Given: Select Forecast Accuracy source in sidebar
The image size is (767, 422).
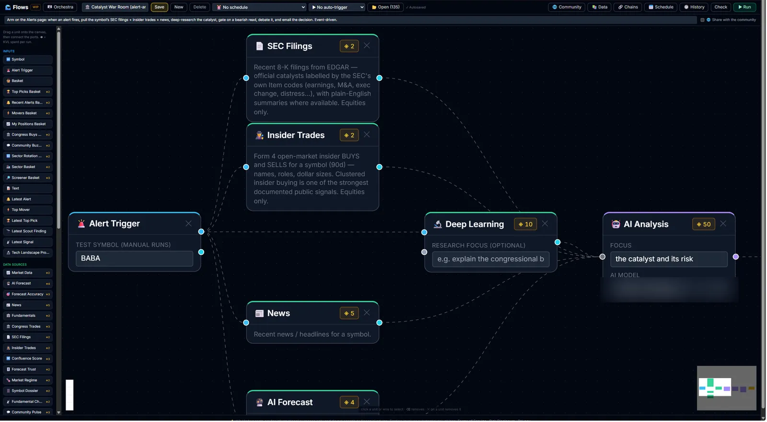Looking at the screenshot, I should [28, 294].
